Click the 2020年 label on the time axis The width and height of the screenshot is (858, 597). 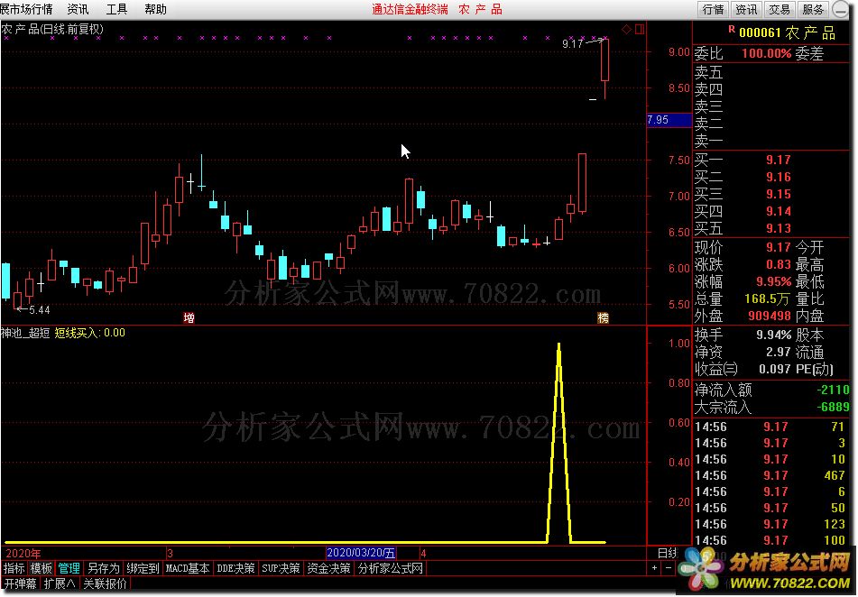click(x=23, y=553)
